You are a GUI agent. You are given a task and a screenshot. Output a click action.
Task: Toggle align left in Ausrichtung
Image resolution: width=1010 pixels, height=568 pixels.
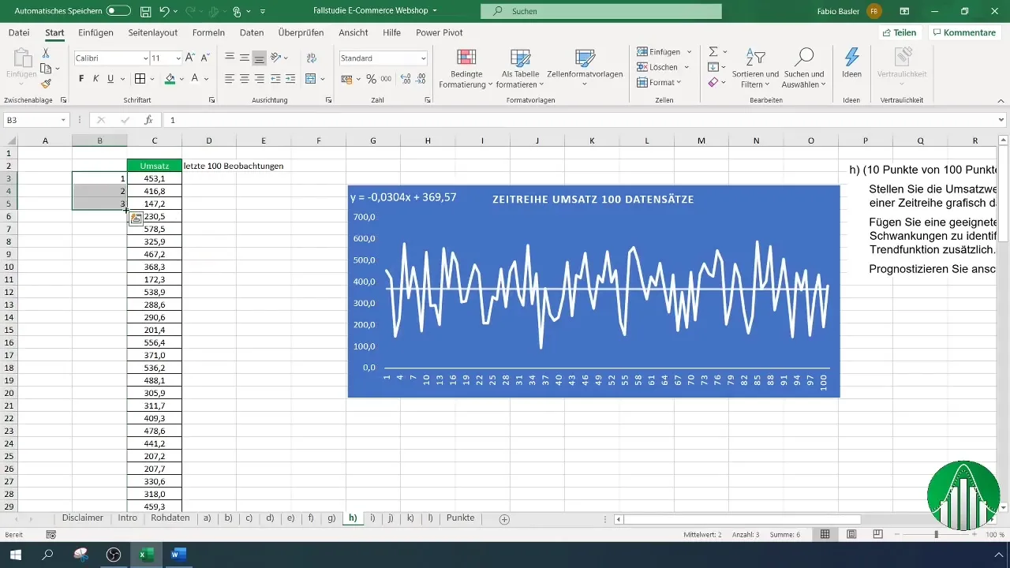click(x=230, y=79)
